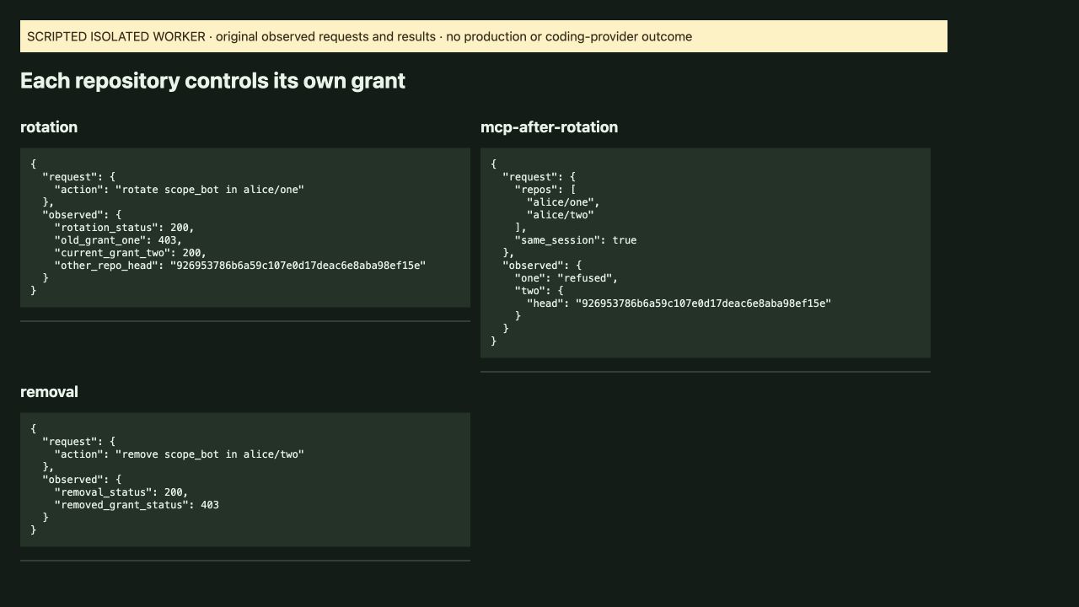Click the '"same_session": true' line

576,240
